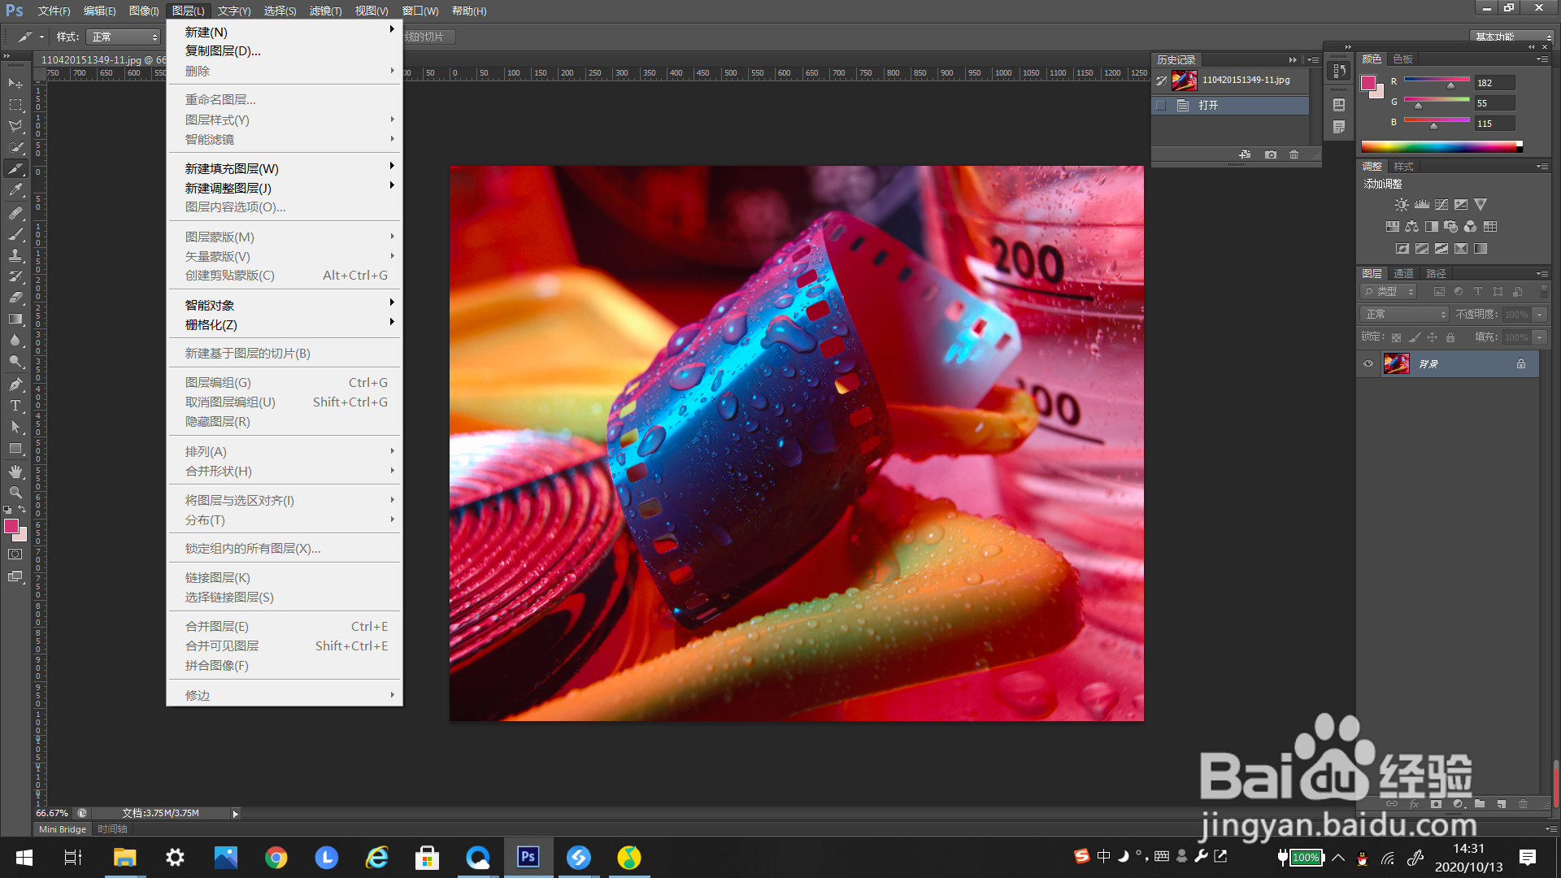Select the Eyedropper tool in toolbar
1561x878 pixels.
[x=15, y=190]
